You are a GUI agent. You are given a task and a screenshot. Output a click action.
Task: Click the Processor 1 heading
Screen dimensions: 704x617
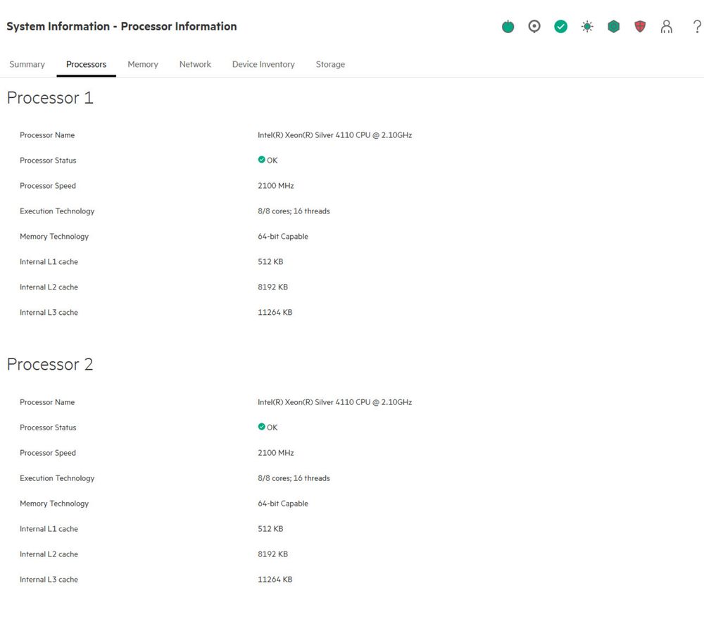coord(50,97)
